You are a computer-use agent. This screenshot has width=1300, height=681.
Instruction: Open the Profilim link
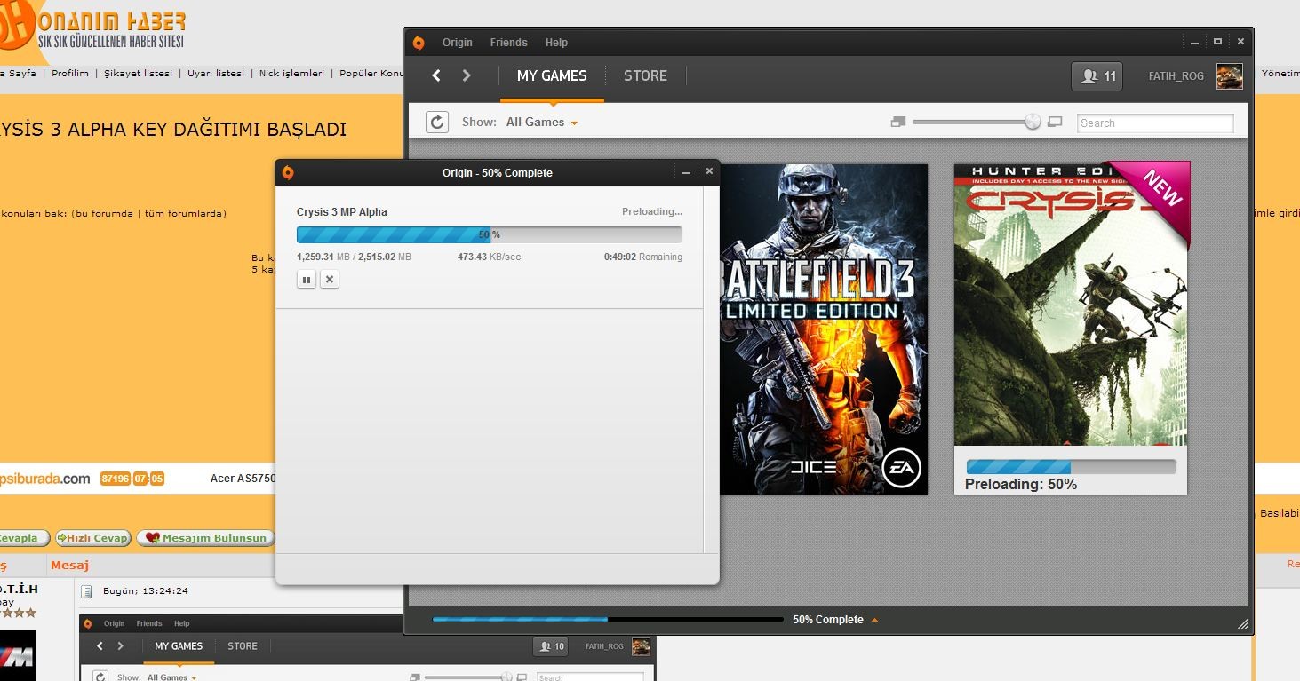[70, 74]
